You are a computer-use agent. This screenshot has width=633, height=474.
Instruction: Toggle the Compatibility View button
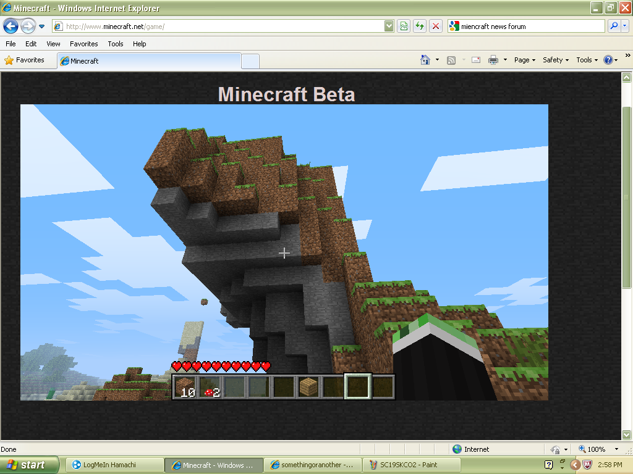404,26
